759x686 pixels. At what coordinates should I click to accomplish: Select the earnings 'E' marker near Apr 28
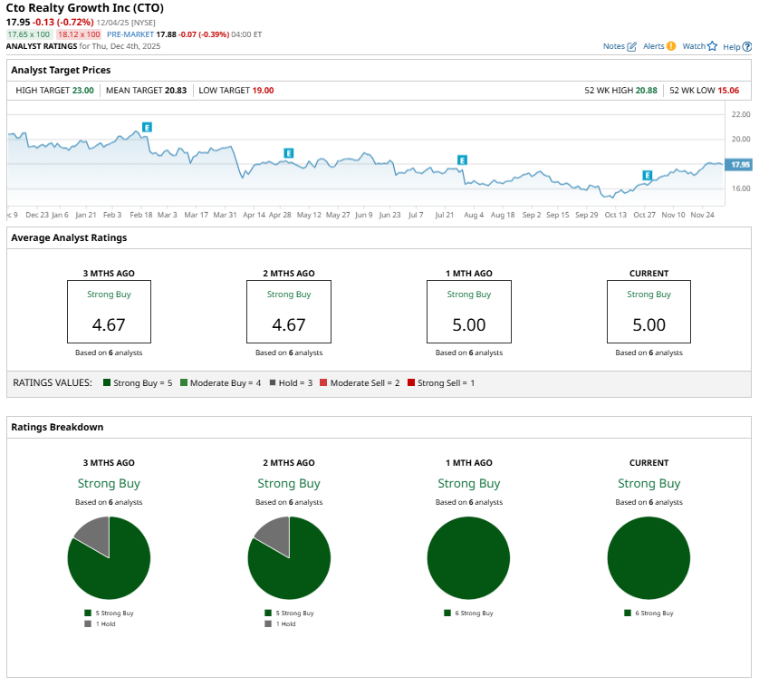tap(289, 153)
